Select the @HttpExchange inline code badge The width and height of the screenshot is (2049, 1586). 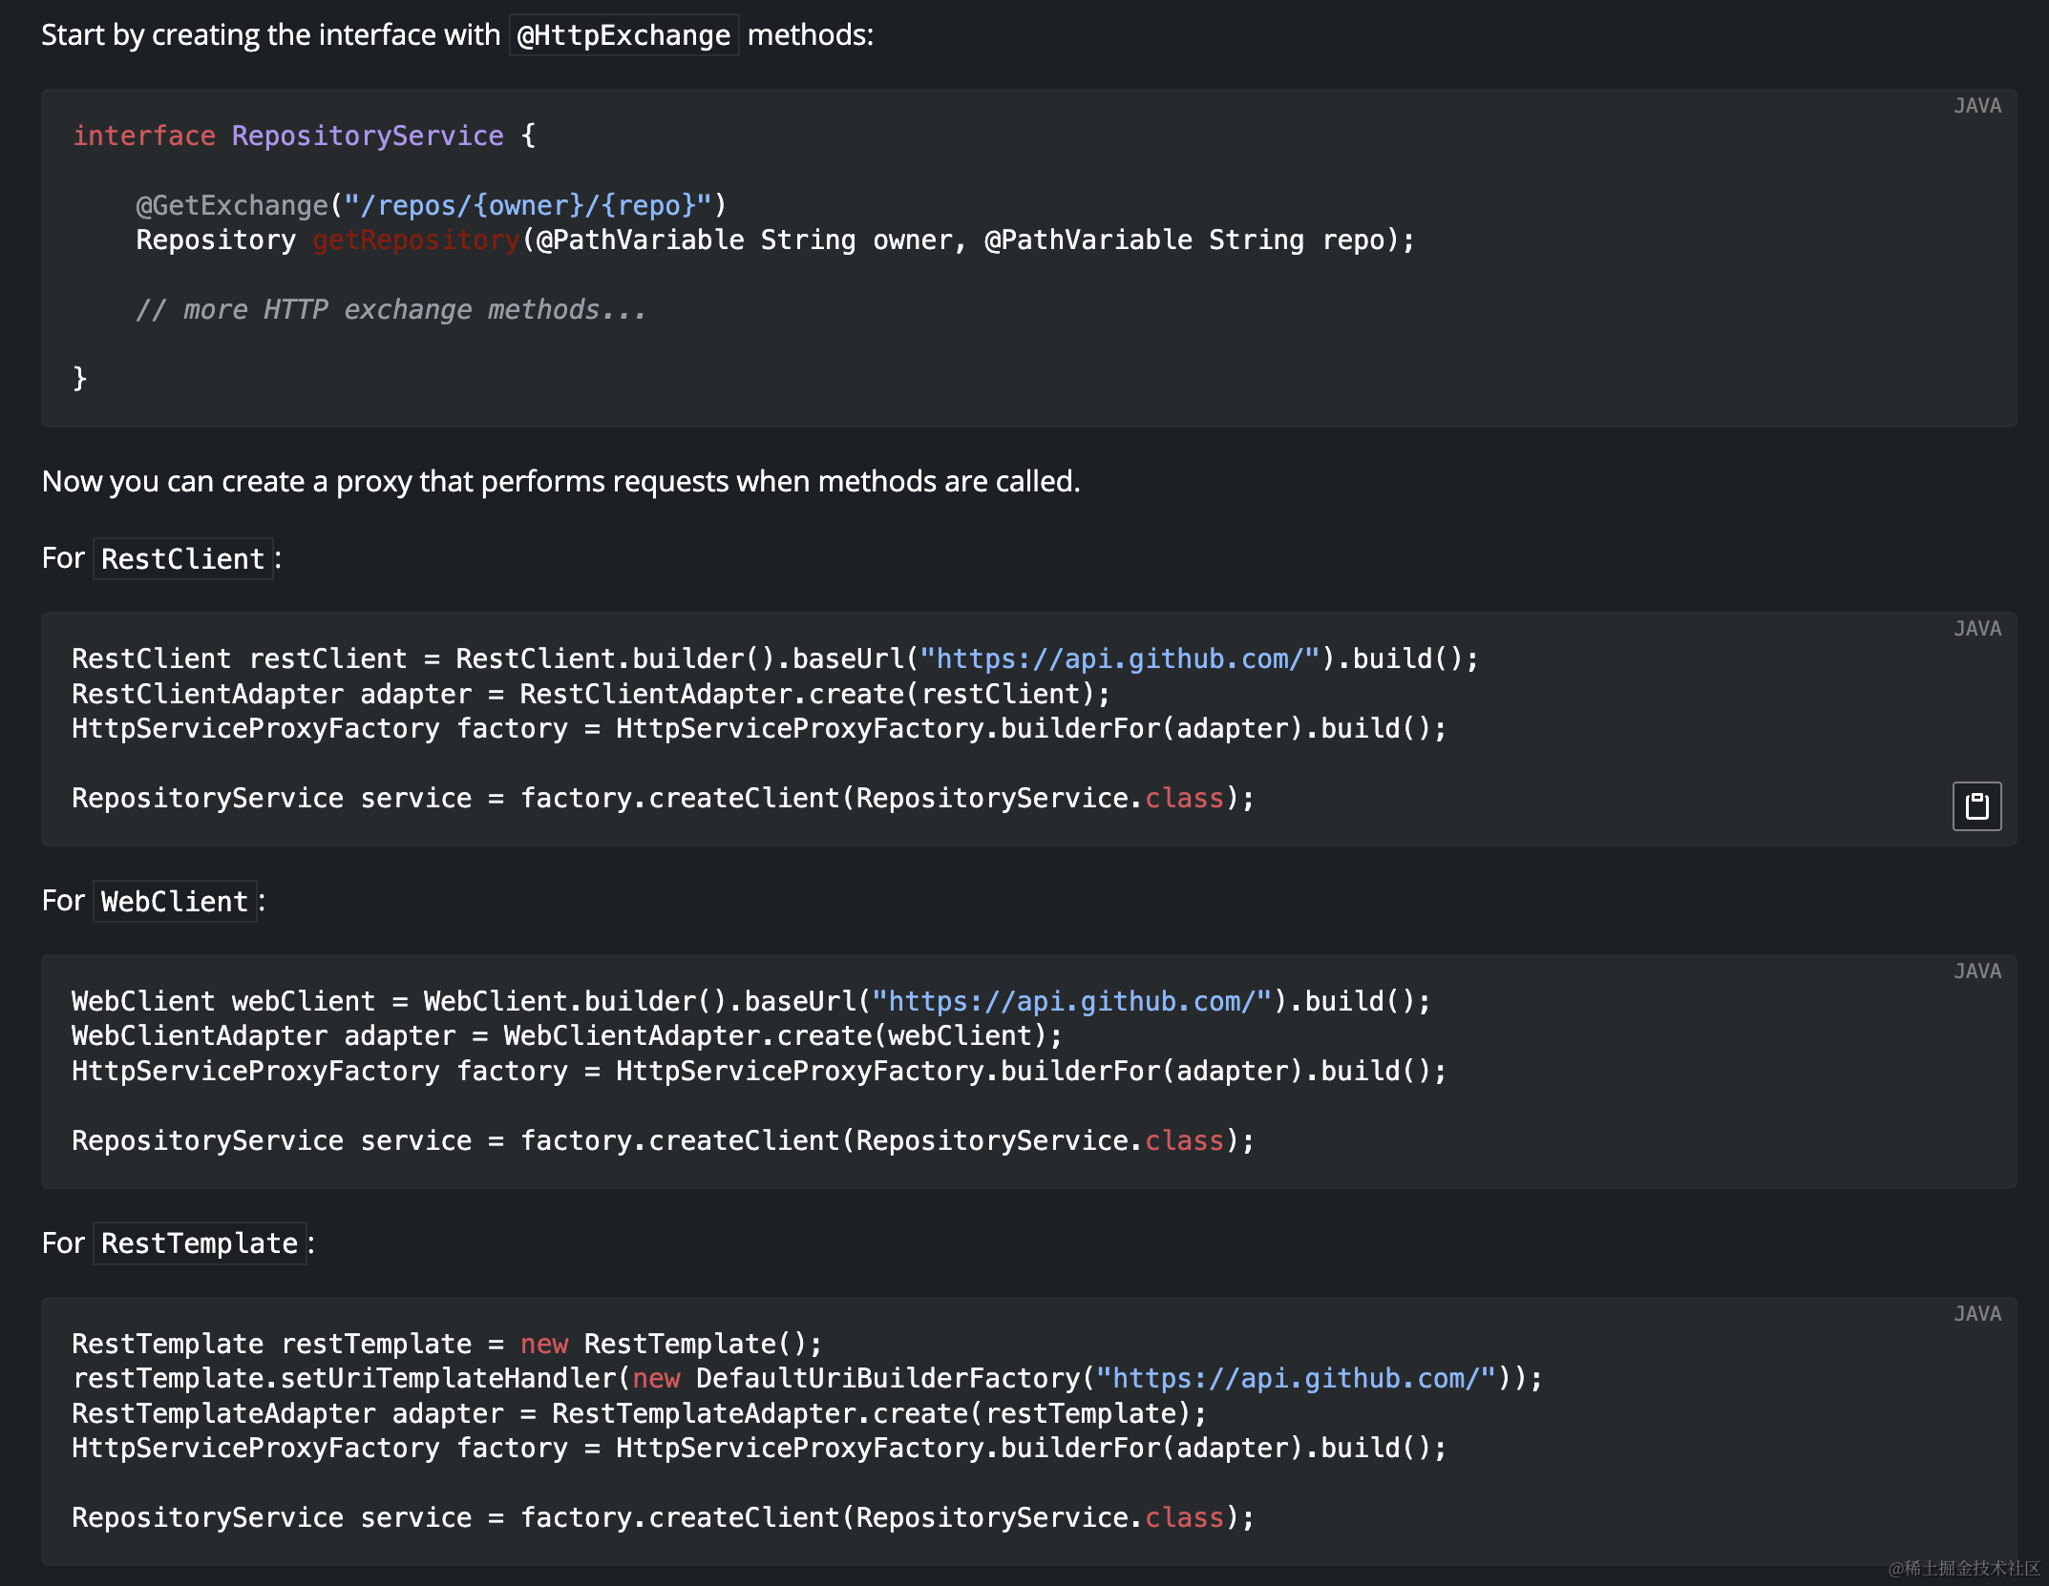click(623, 35)
